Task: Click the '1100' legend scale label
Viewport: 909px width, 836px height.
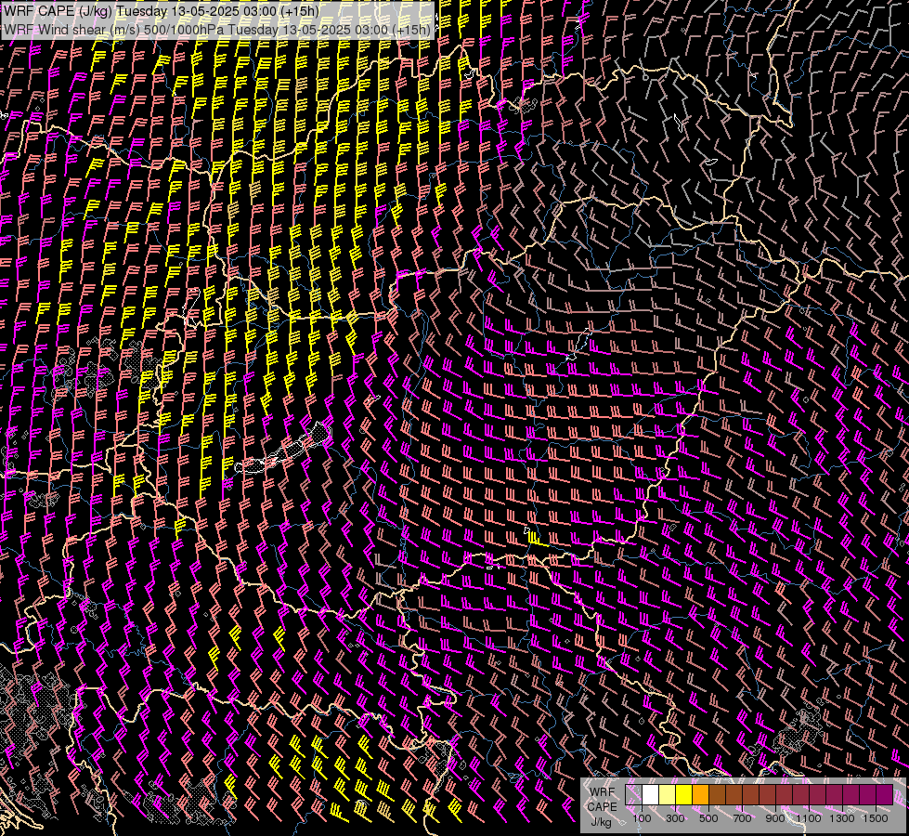Action: coord(808,818)
